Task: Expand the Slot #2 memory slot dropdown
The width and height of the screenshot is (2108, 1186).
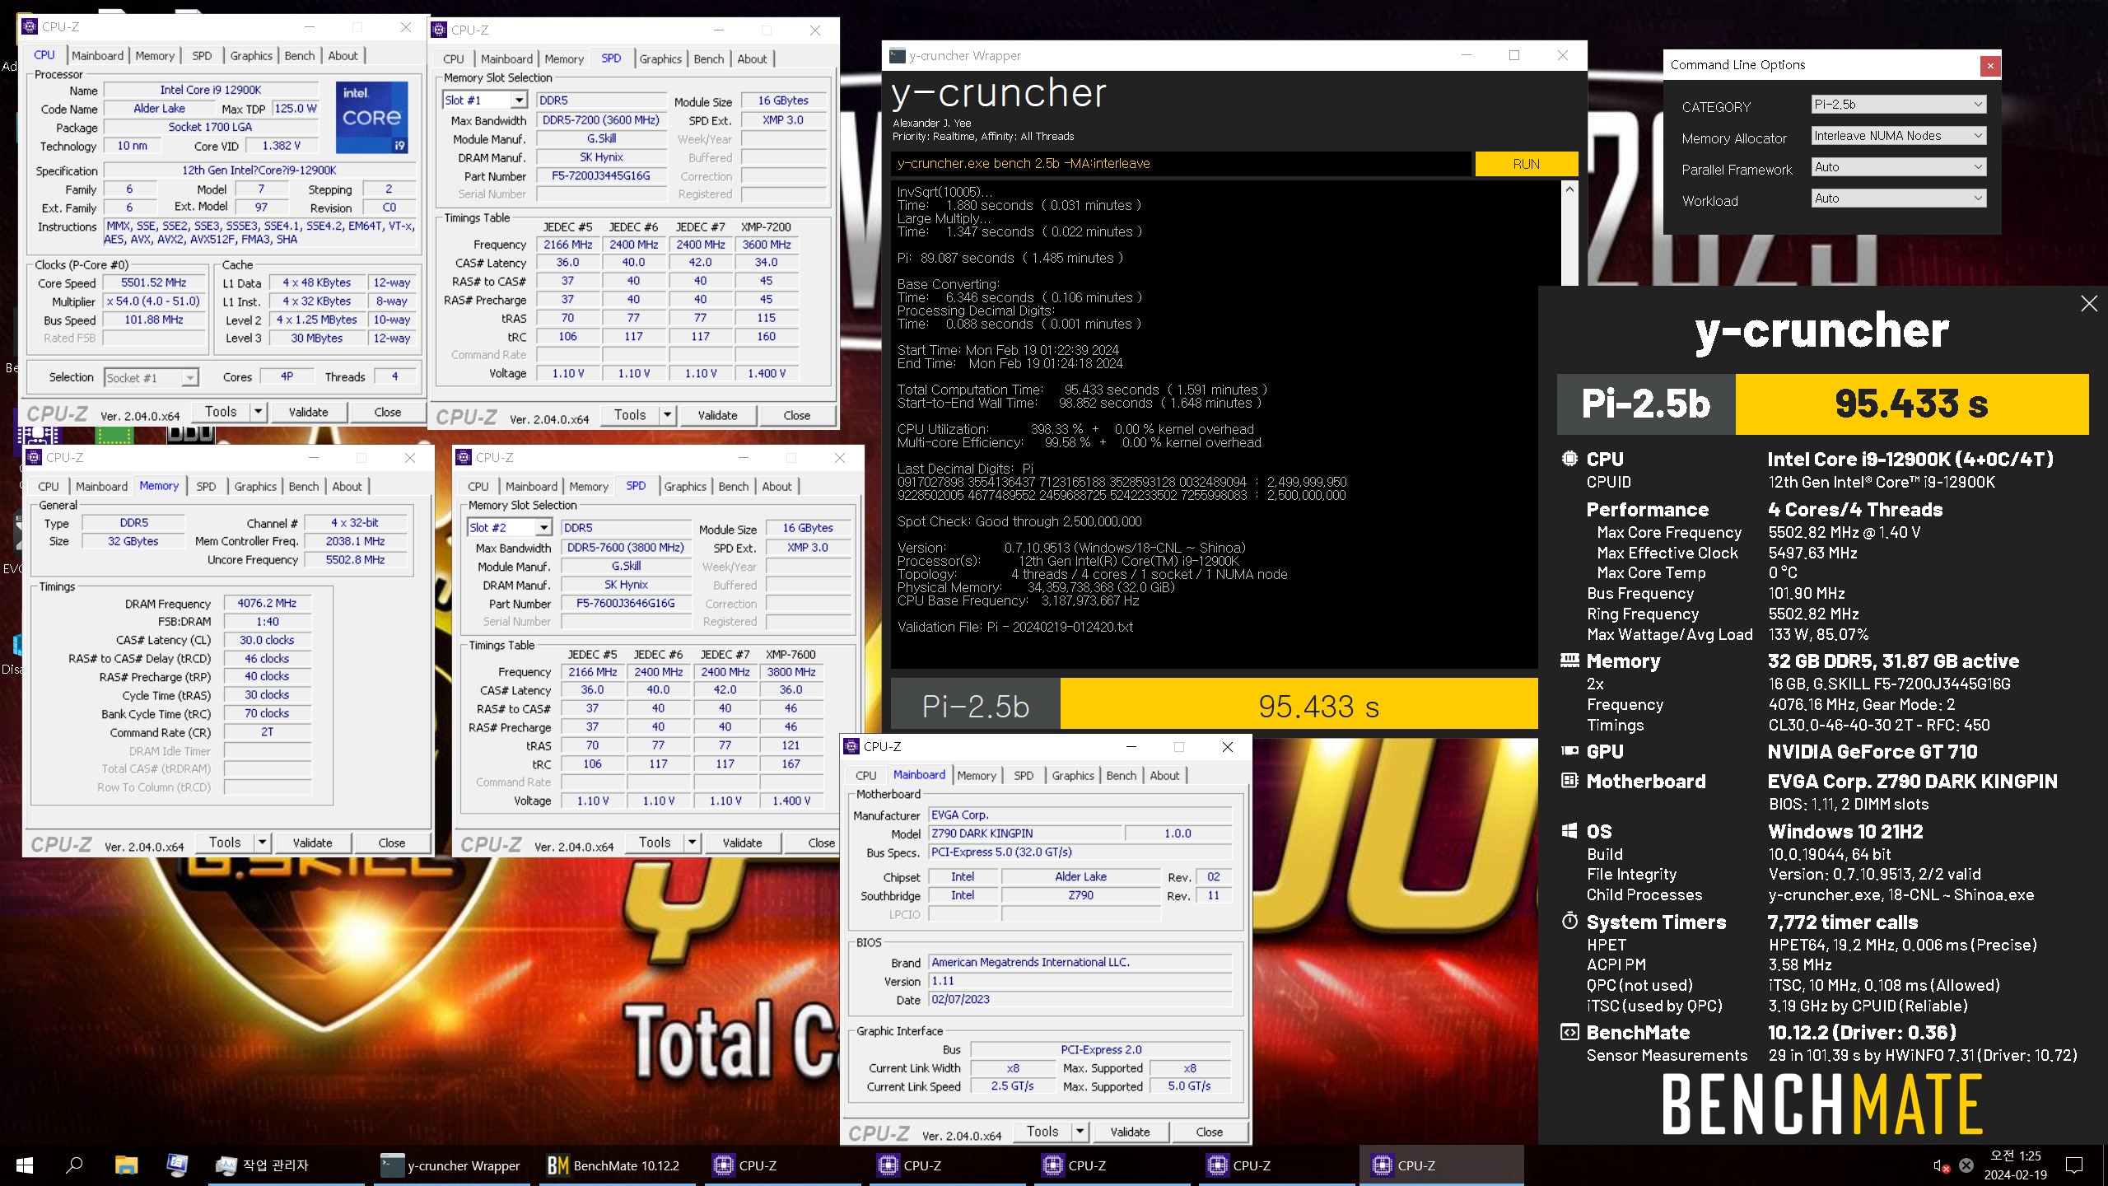Action: [x=543, y=528]
